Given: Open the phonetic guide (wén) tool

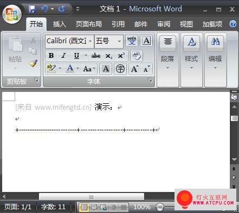Looking at the screenshot, I should [132, 41].
